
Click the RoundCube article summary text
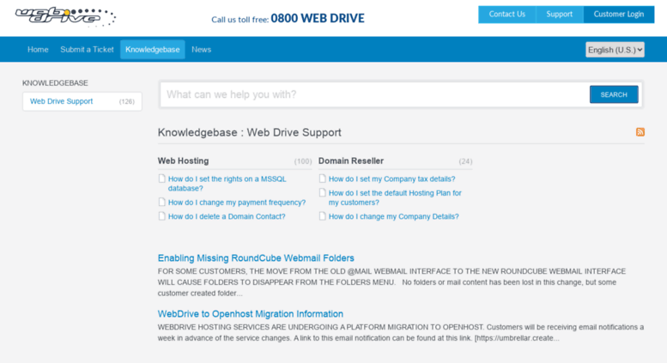pyautogui.click(x=391, y=282)
